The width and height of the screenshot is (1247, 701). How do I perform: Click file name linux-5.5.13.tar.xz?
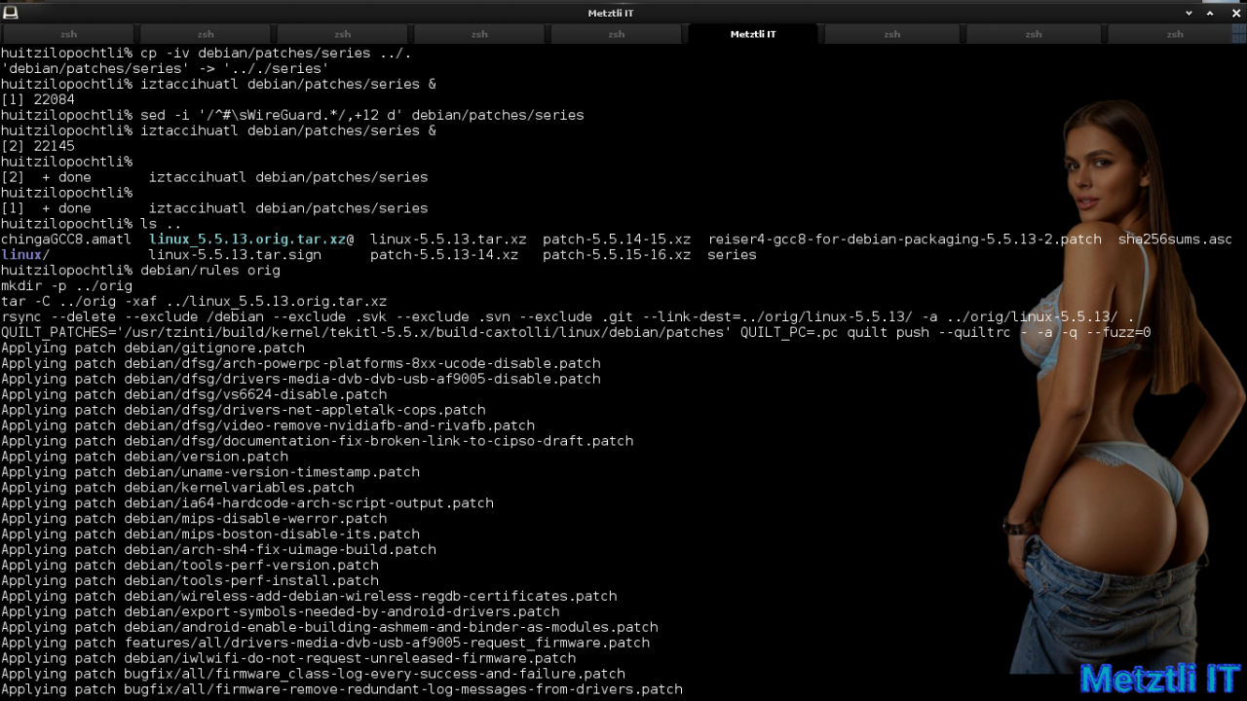tap(448, 239)
